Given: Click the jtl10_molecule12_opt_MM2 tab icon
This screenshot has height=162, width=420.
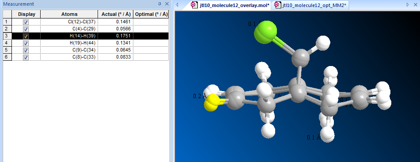Looking at the screenshot, I should 277,5.
